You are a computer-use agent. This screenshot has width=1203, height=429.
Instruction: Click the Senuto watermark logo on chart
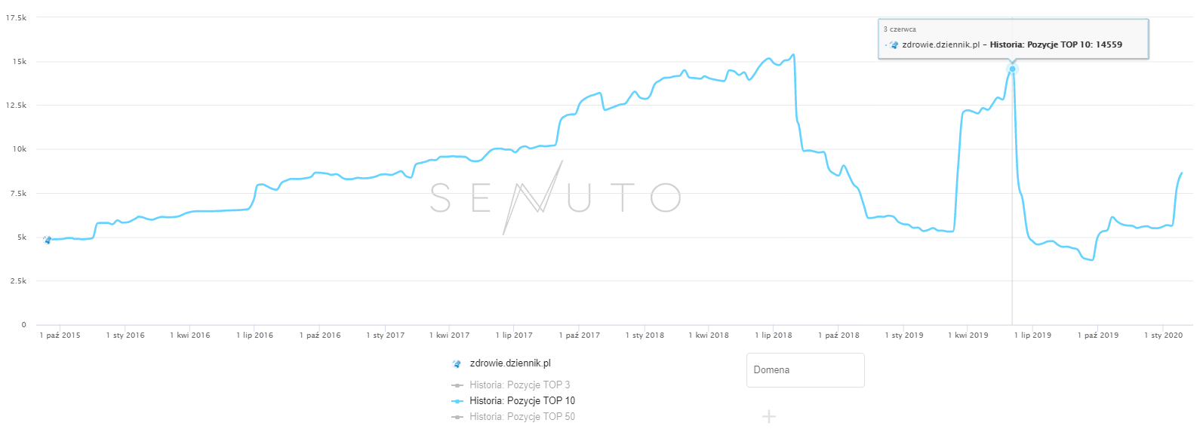pos(555,198)
